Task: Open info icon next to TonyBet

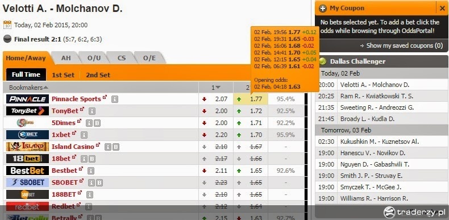Action: 92,111
